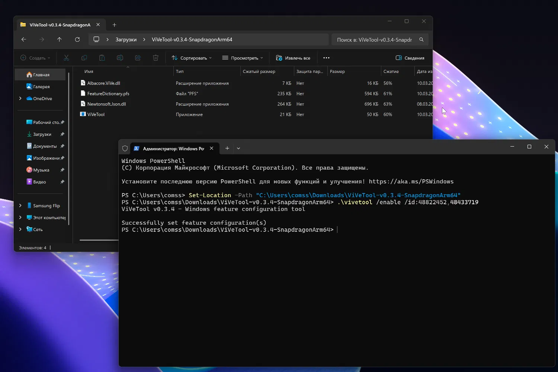
Task: Click the ViVeTool application icon
Action: point(83,114)
